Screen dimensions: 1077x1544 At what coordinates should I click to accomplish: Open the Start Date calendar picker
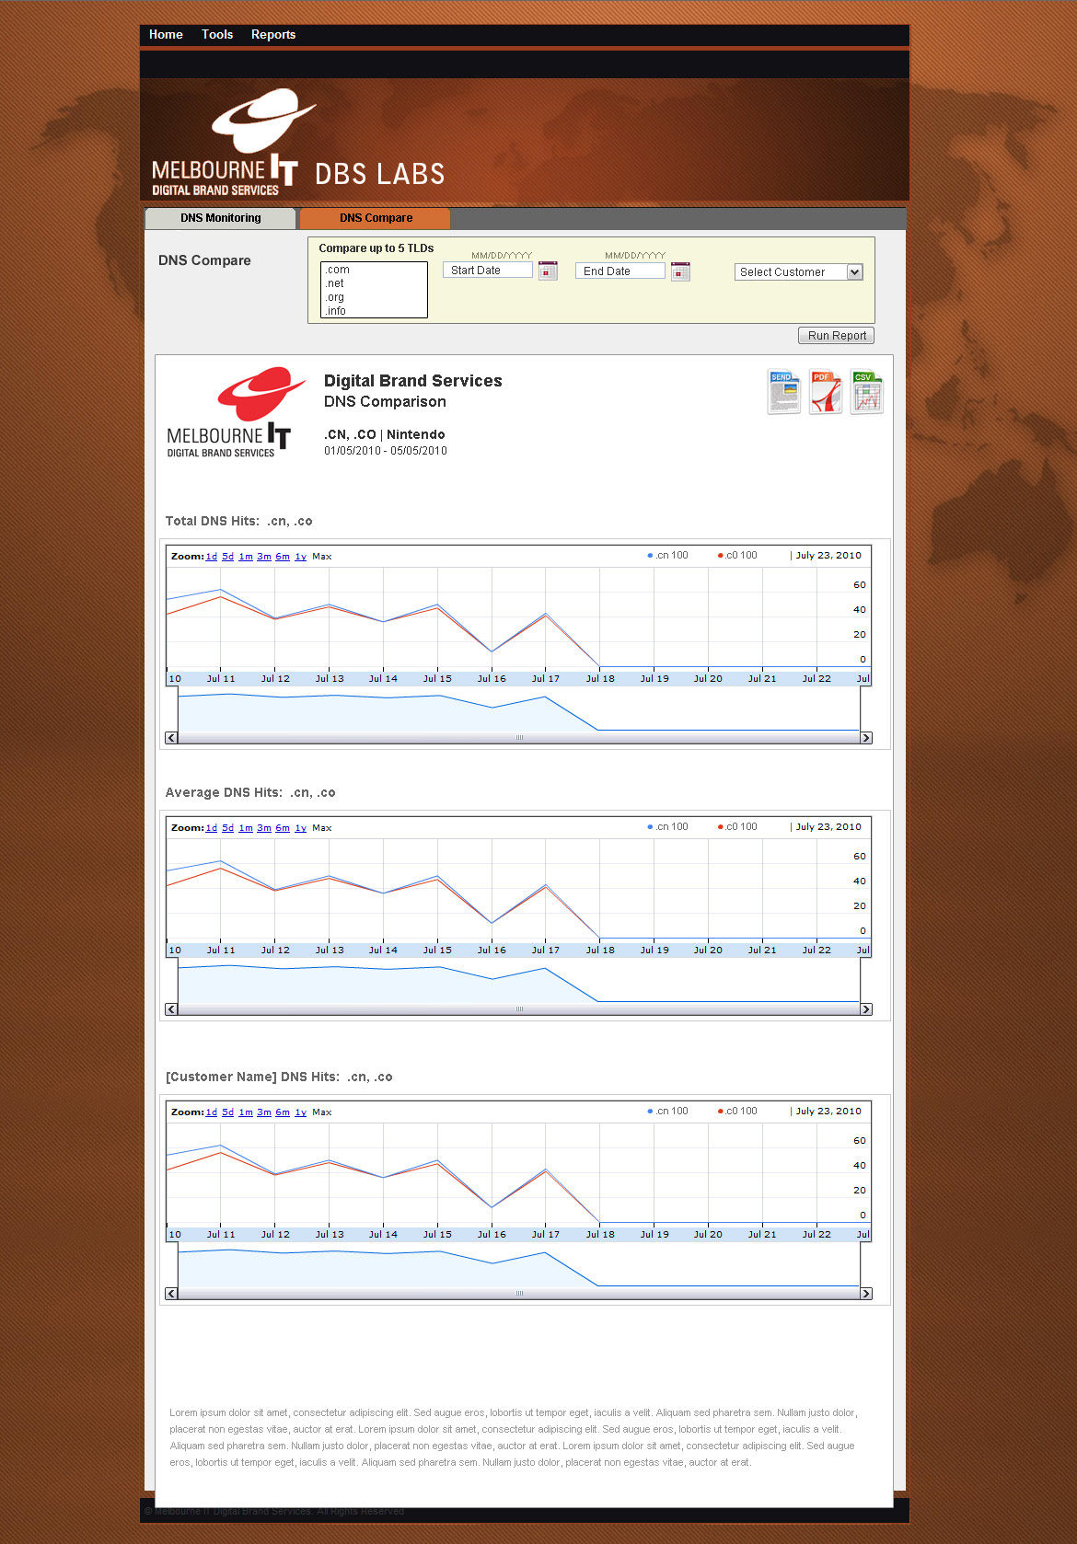coord(548,271)
